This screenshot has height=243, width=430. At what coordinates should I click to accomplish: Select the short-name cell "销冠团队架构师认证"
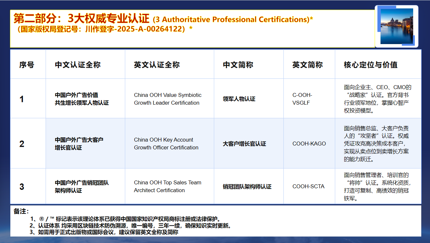click(247, 186)
